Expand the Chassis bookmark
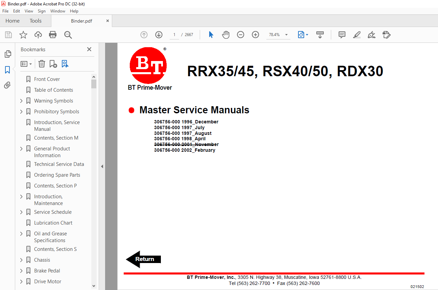Viewport: 438px width, 290px height. click(x=21, y=260)
